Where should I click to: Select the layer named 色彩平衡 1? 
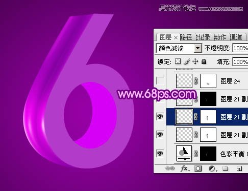point(234,154)
